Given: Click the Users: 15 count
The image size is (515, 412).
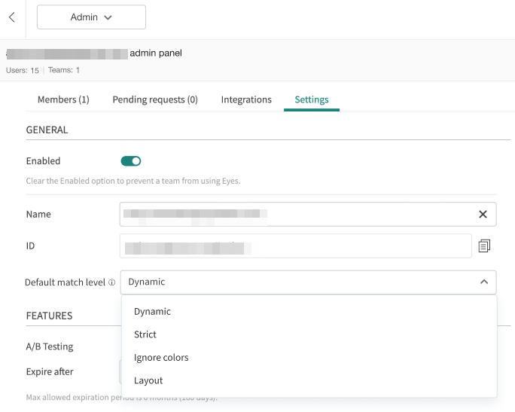Looking at the screenshot, I should [23, 70].
